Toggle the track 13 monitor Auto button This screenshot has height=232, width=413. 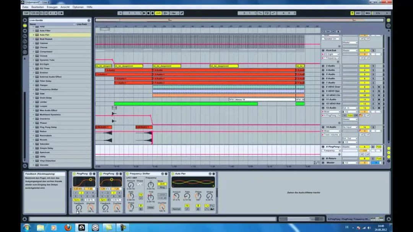[350, 115]
